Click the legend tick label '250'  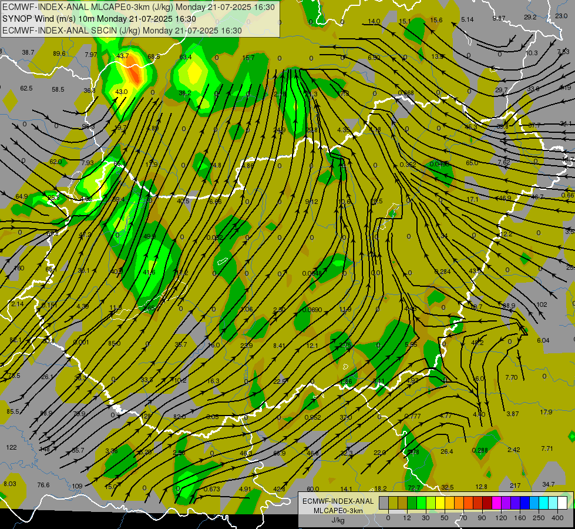click(x=539, y=518)
